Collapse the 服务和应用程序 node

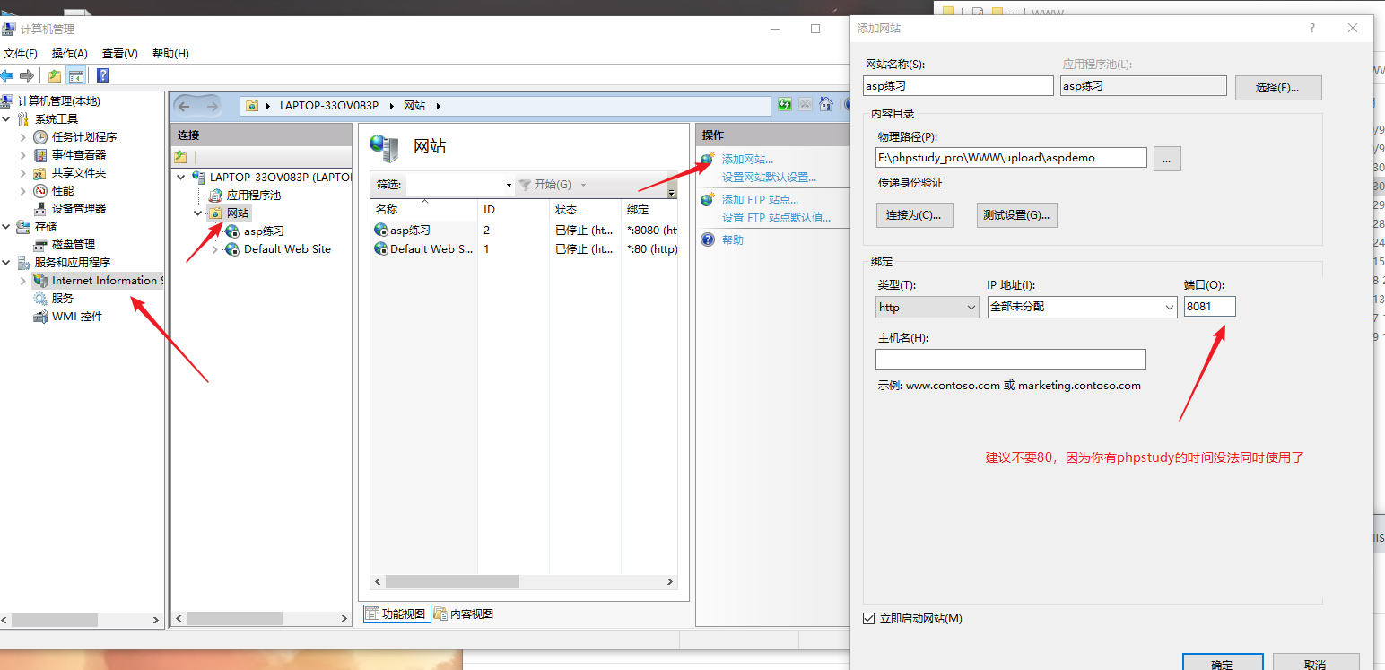coord(7,262)
